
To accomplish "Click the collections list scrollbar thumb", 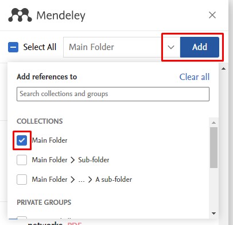I will pyautogui.click(x=213, y=147).
